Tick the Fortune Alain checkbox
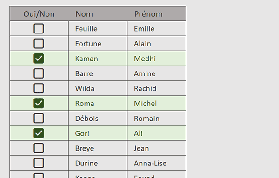 [39, 43]
